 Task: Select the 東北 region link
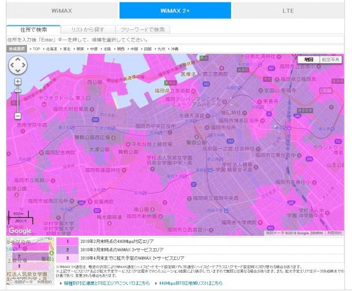[67, 49]
